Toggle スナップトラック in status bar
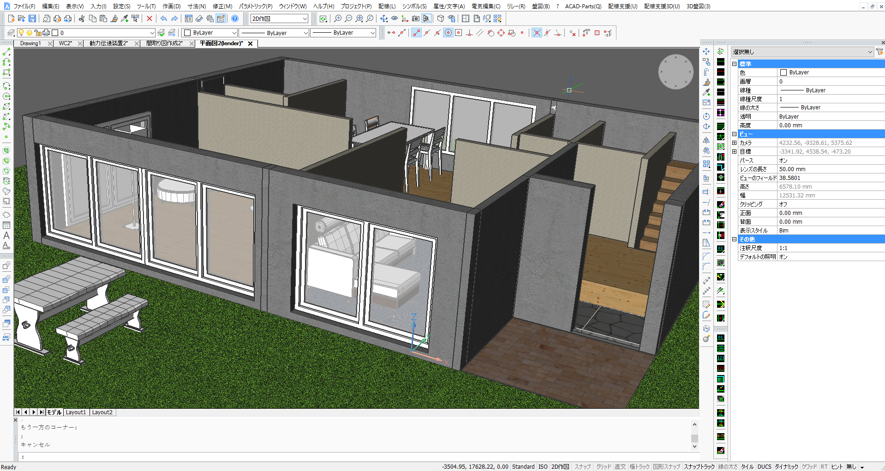 tap(700, 467)
